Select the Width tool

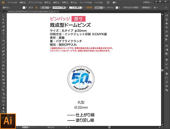[3, 65]
